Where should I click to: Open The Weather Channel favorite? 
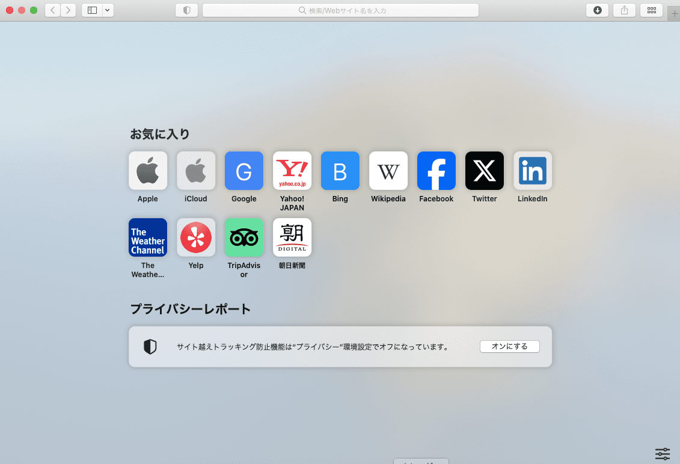147,237
